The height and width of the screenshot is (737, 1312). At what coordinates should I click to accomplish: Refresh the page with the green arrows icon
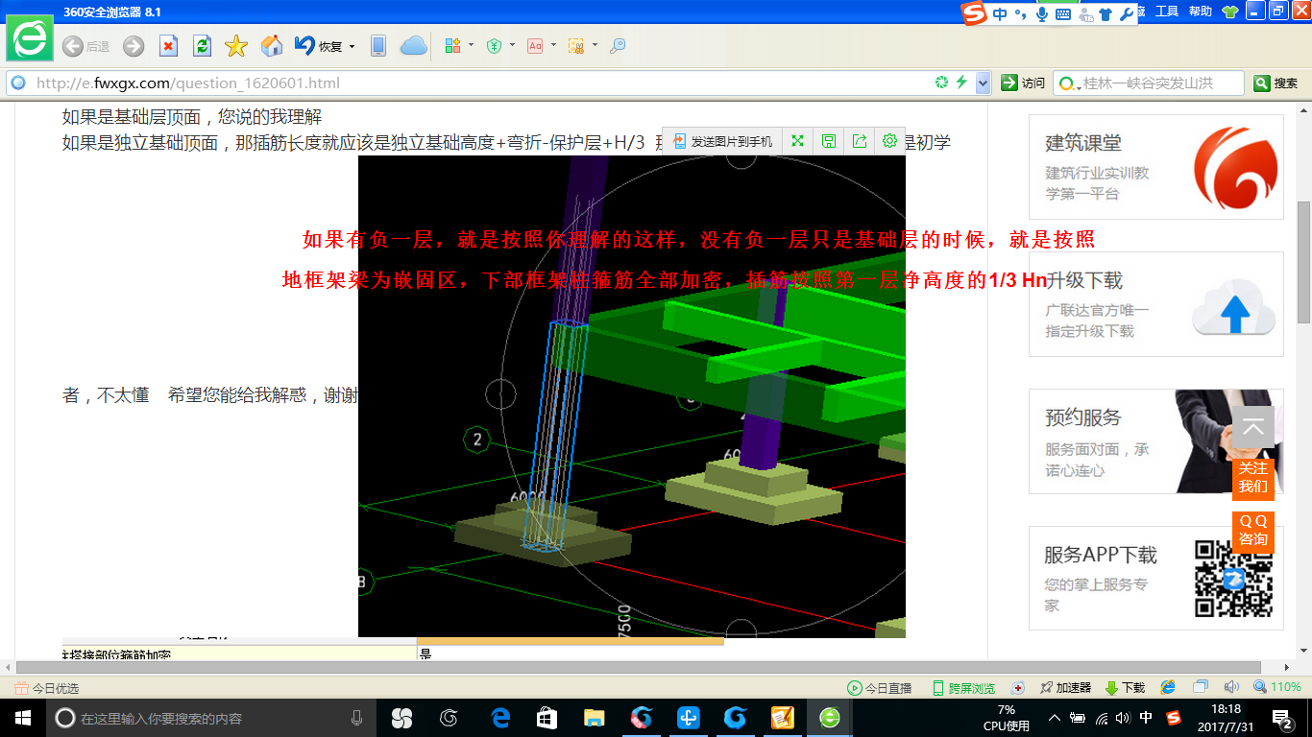[202, 46]
